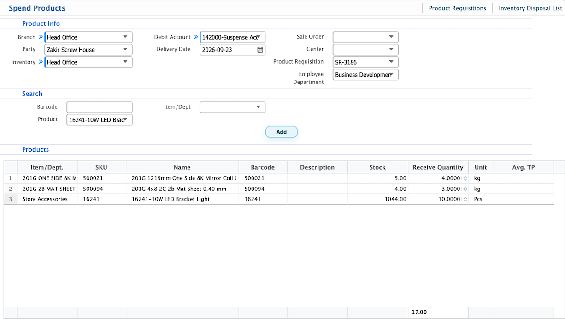The height and width of the screenshot is (319, 565).
Task: Click the double-arrow icon beside Debit Account
Action: click(196, 37)
